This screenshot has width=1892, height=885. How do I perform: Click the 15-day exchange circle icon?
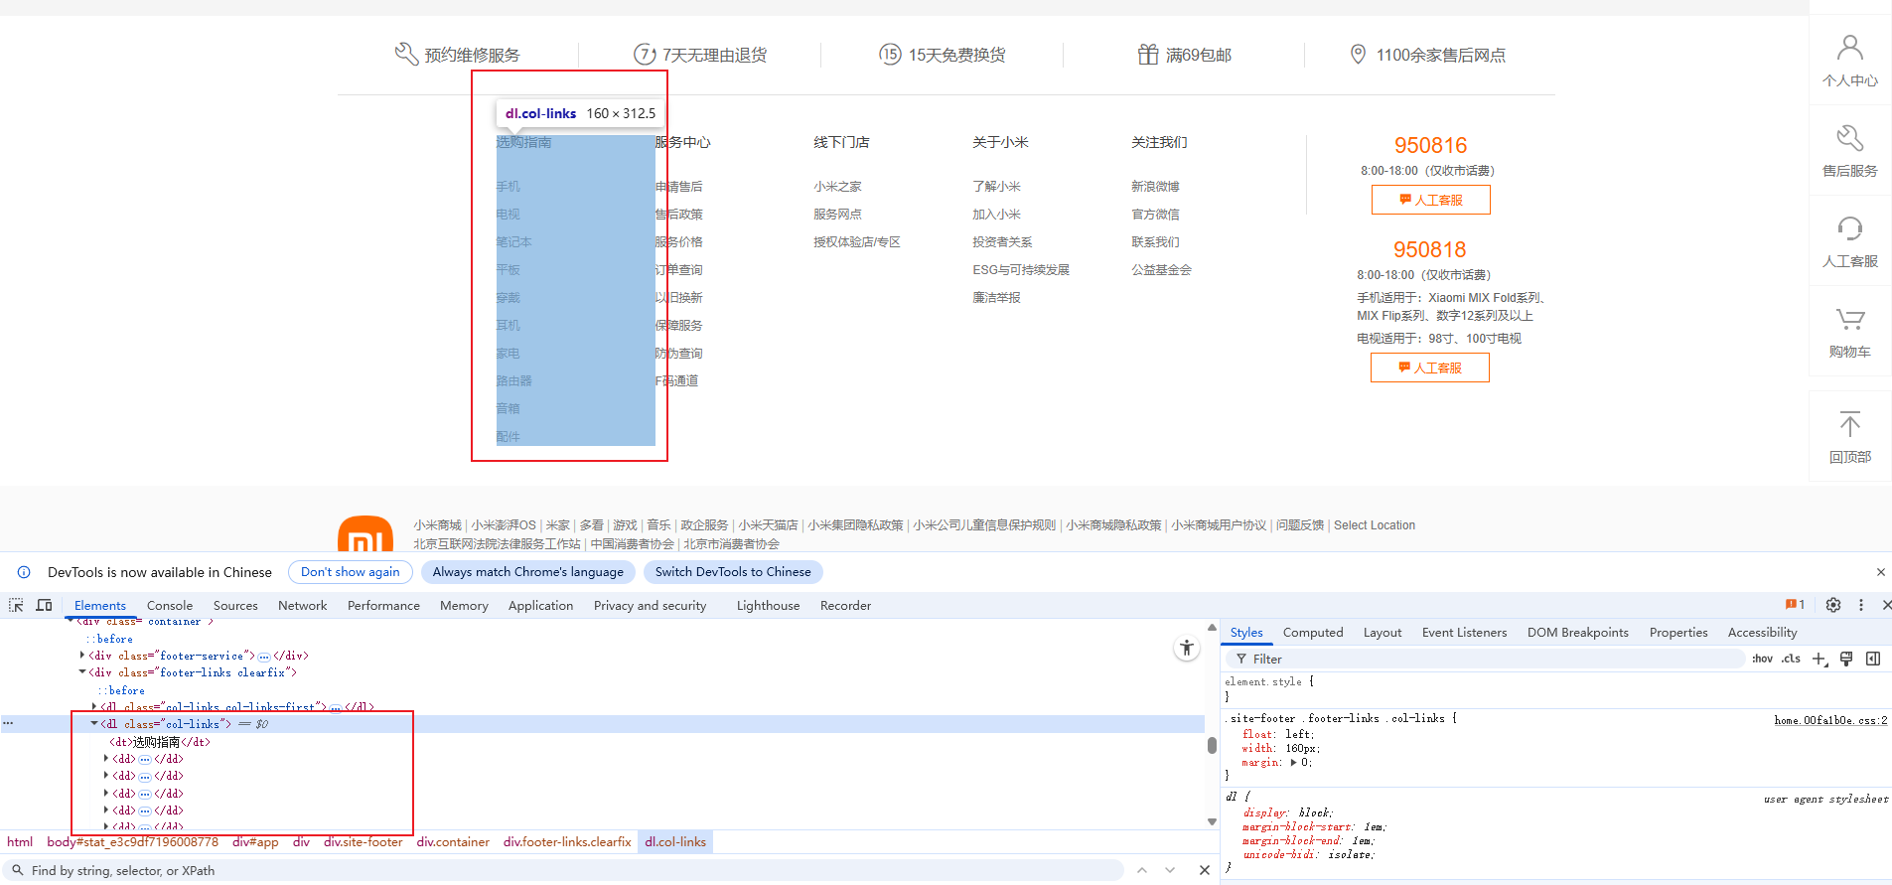(x=890, y=54)
